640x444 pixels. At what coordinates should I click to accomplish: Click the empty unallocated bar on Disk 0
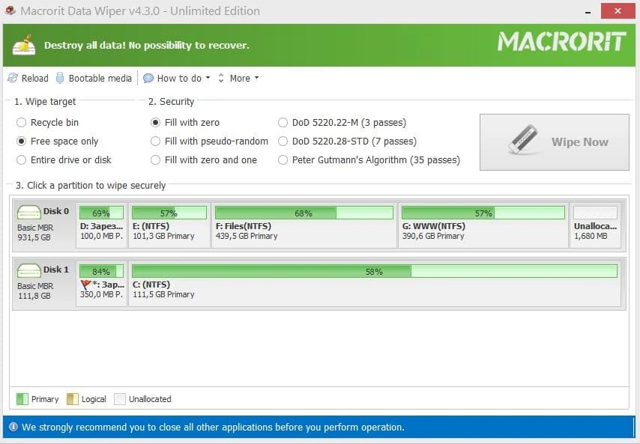tap(595, 213)
